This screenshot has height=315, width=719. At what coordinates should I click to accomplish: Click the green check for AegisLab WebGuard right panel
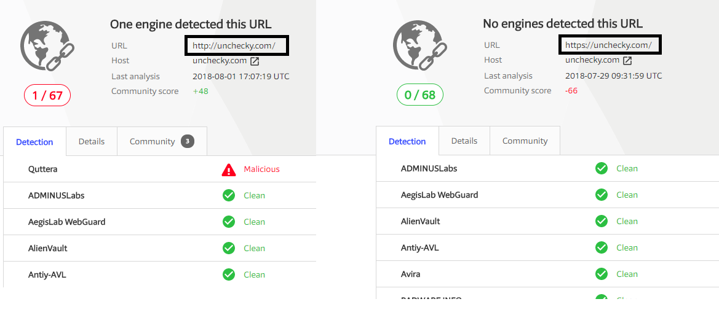point(601,195)
